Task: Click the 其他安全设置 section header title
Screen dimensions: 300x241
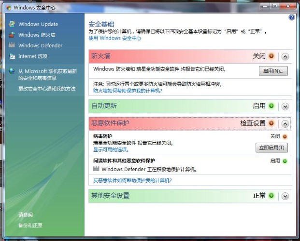Action: coord(110,196)
